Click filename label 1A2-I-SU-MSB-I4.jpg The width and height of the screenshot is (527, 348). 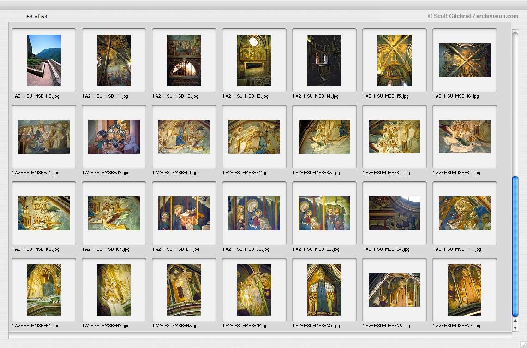pos(316,96)
